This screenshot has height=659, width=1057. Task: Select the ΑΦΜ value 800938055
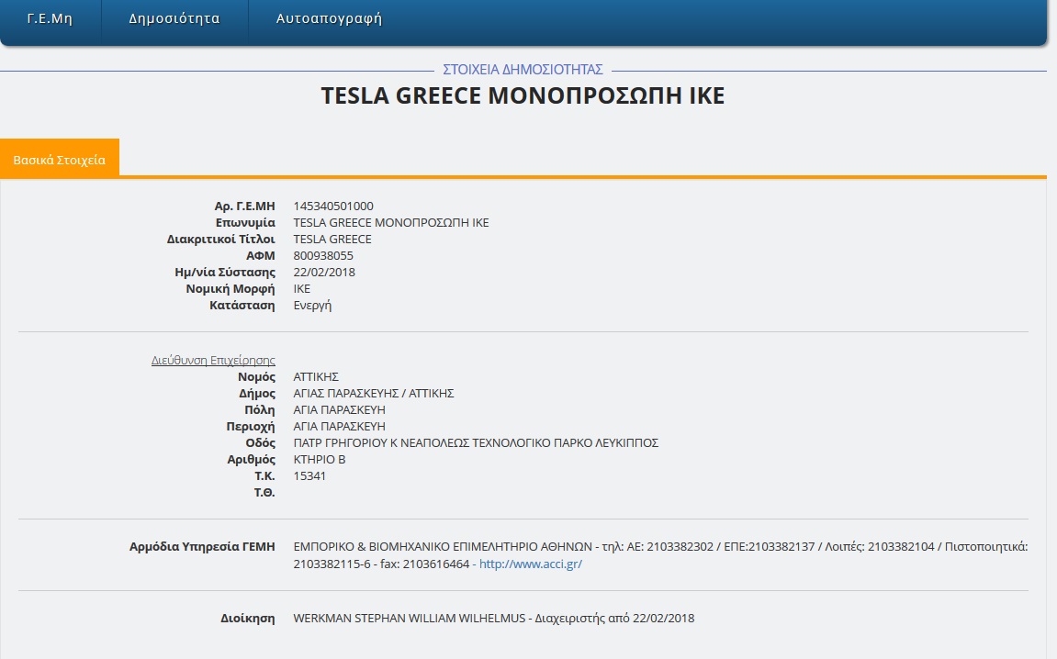point(323,255)
